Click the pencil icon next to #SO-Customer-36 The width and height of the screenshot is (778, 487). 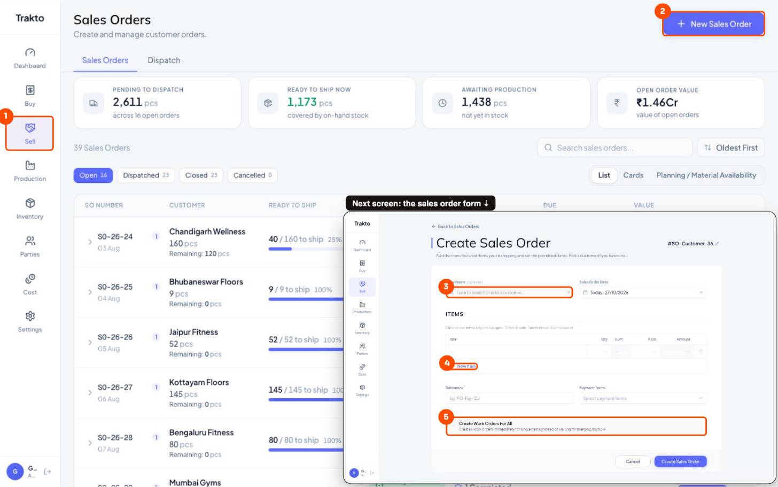717,244
